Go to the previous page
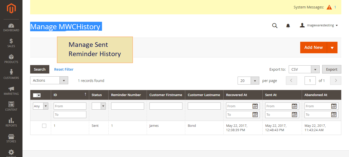Image resolution: width=349 pixels, height=157 pixels. [x=292, y=81]
